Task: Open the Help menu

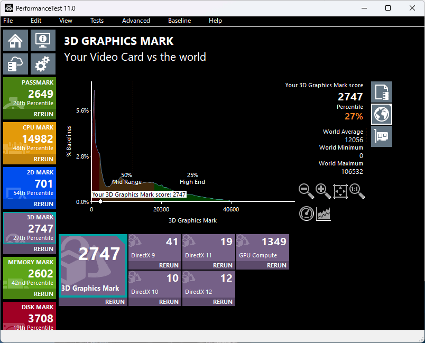Action: (215, 21)
